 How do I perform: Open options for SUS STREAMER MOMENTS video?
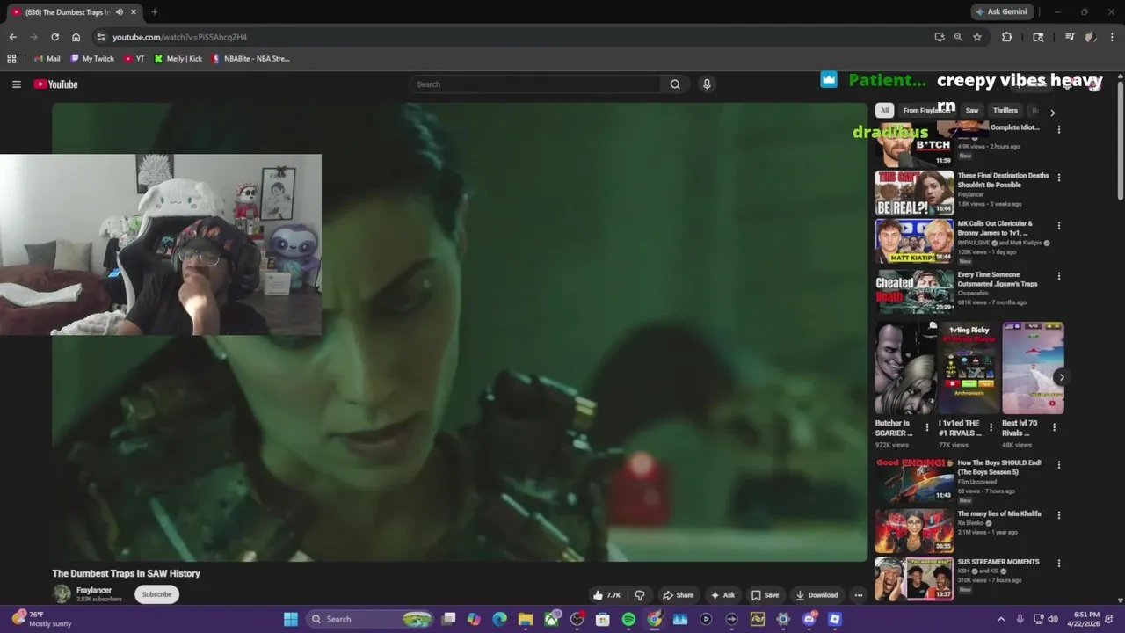click(1058, 564)
